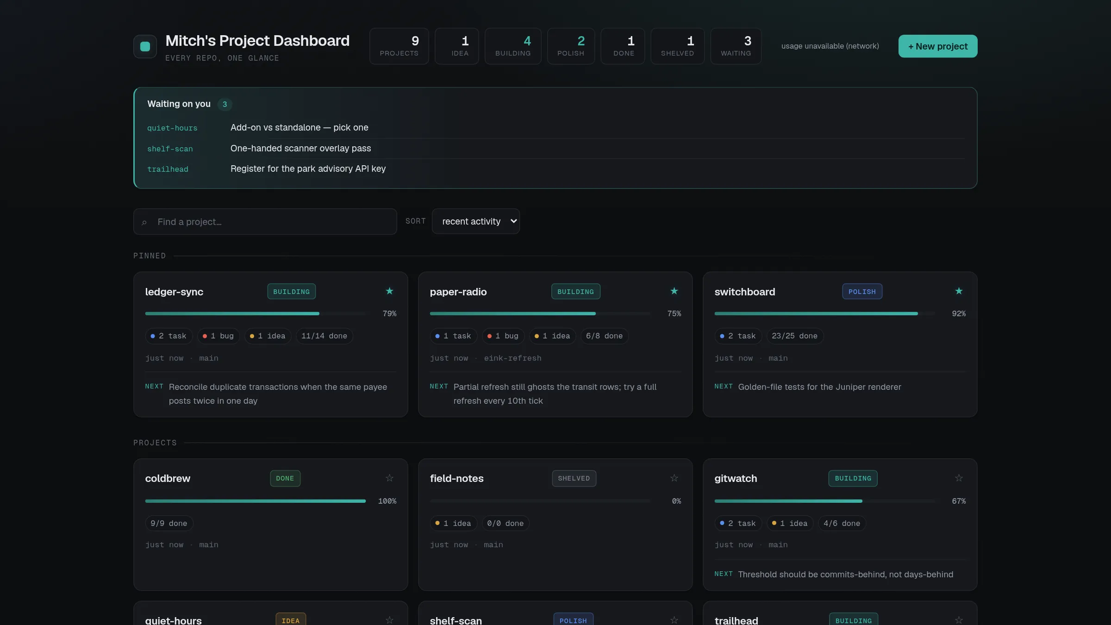Click the coldbrew 100% progress bar
This screenshot has height=625, width=1111.
[255, 501]
